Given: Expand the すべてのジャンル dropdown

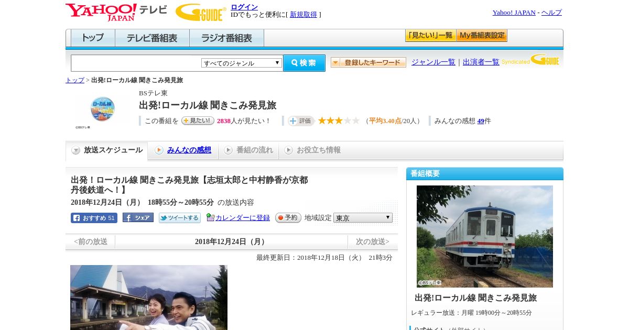Looking at the screenshot, I should [x=242, y=63].
